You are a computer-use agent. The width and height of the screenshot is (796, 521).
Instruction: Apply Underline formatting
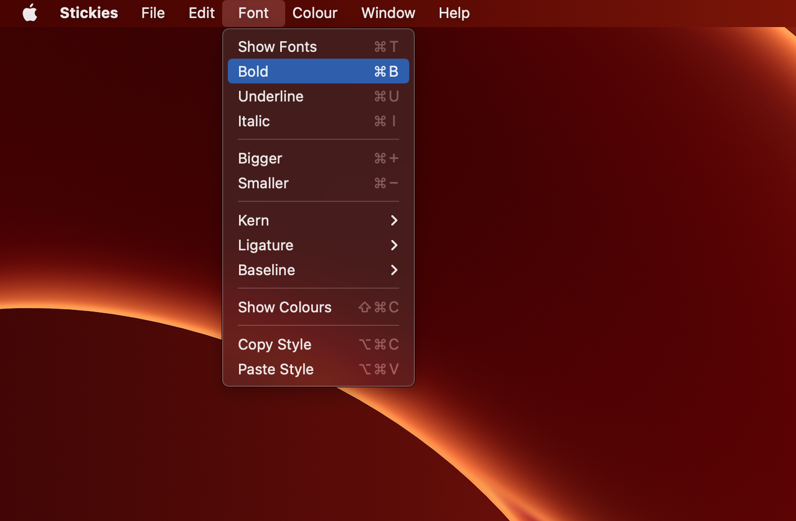tap(271, 96)
